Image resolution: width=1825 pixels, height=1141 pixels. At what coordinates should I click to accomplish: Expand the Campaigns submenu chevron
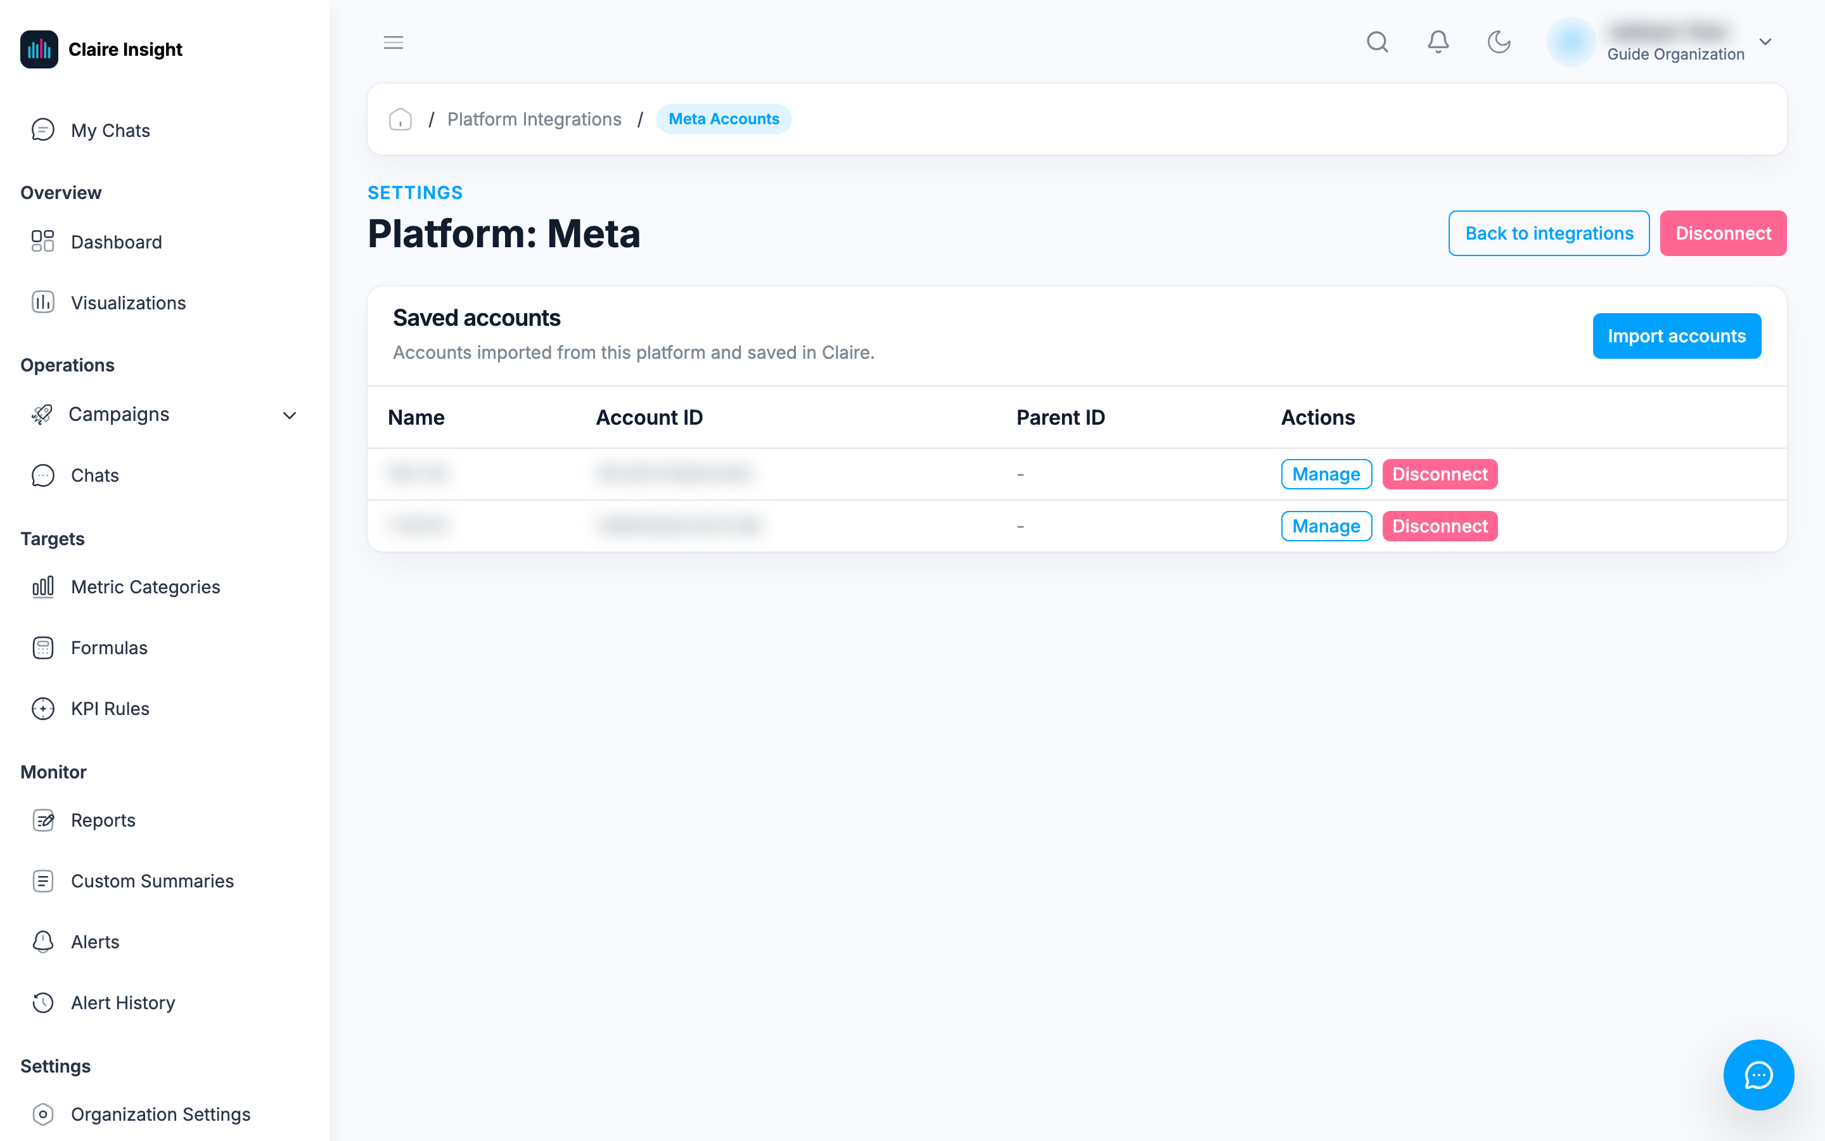pyautogui.click(x=290, y=415)
